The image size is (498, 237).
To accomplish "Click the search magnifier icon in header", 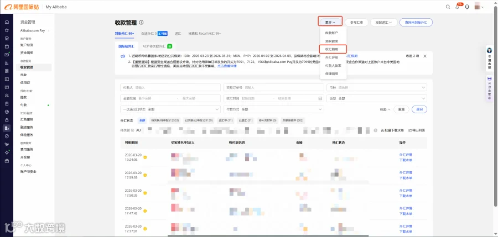I will click(x=448, y=7).
